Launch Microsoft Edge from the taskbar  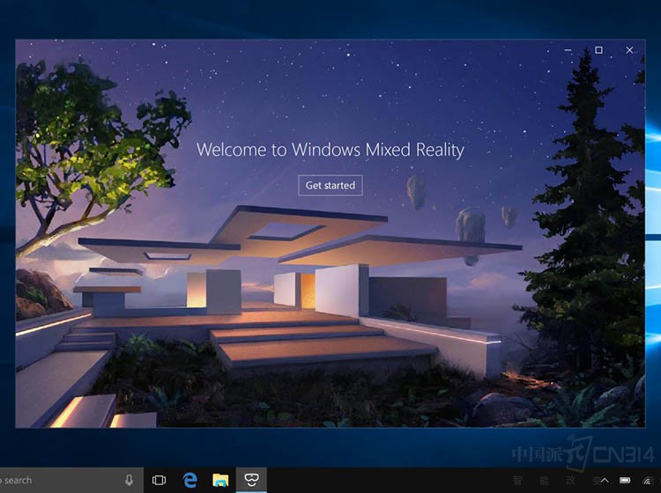(189, 480)
